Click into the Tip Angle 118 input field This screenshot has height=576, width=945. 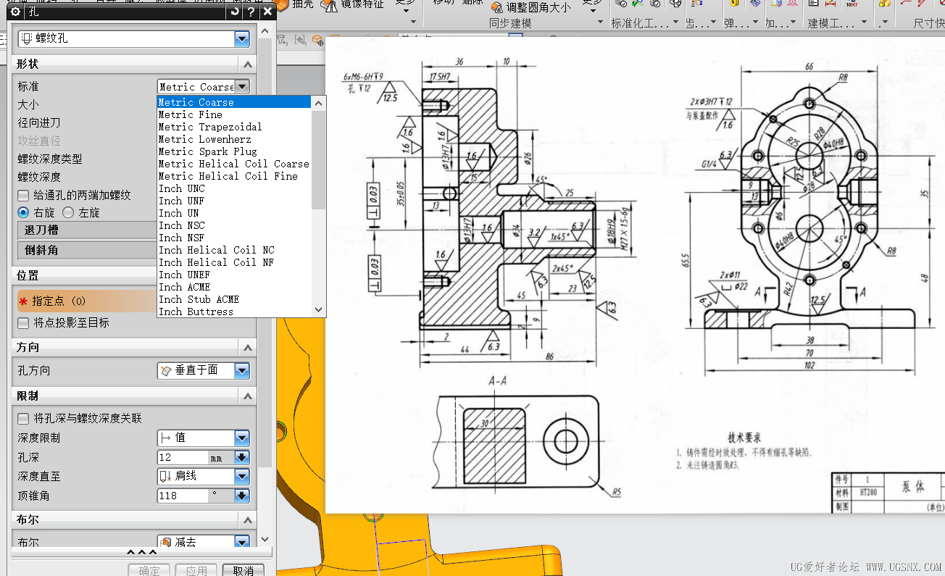pos(183,496)
